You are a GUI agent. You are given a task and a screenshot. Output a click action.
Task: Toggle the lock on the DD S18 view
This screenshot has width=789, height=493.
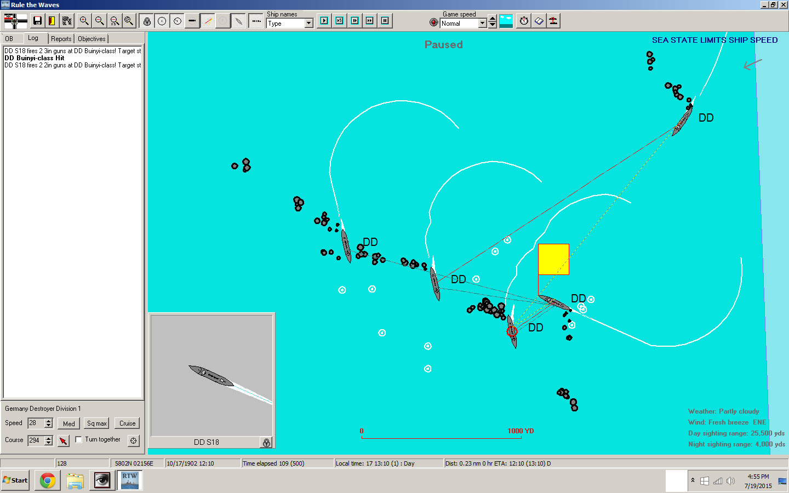266,443
